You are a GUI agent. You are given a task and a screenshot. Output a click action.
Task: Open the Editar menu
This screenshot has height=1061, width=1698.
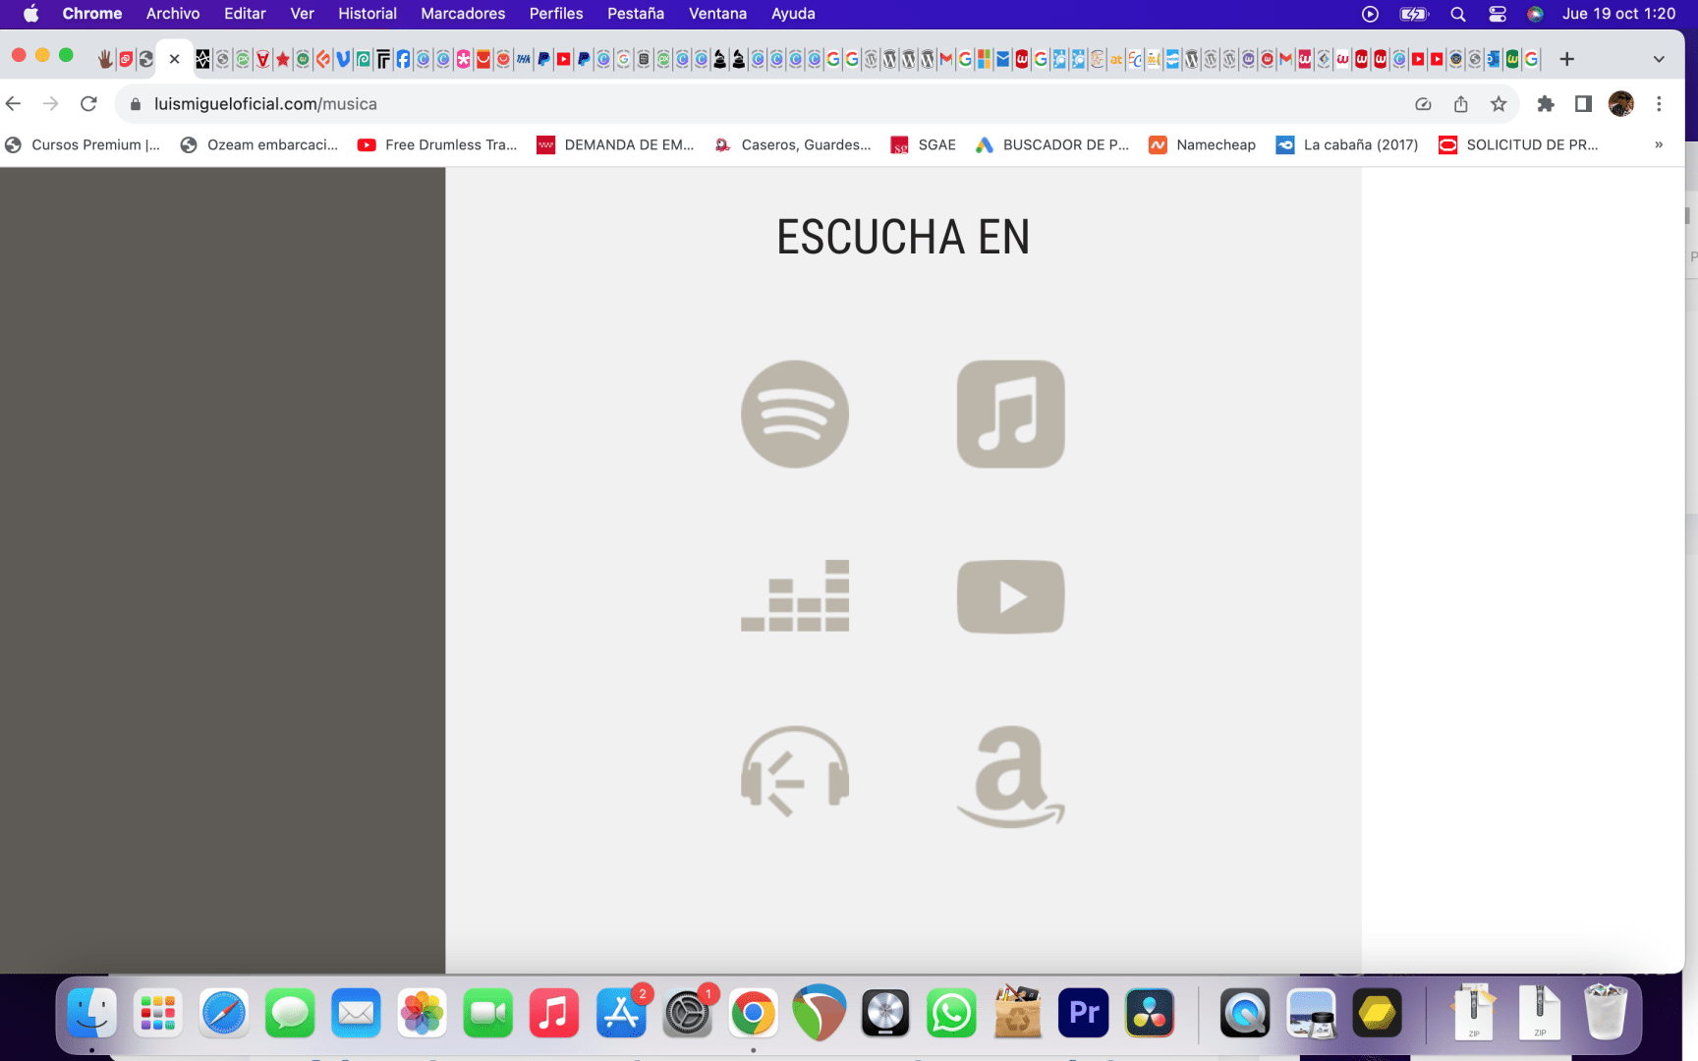click(x=245, y=14)
